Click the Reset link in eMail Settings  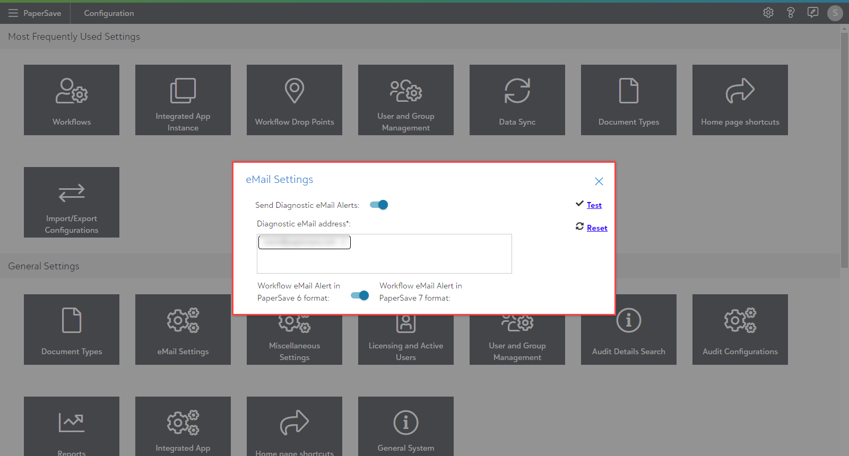pyautogui.click(x=596, y=228)
